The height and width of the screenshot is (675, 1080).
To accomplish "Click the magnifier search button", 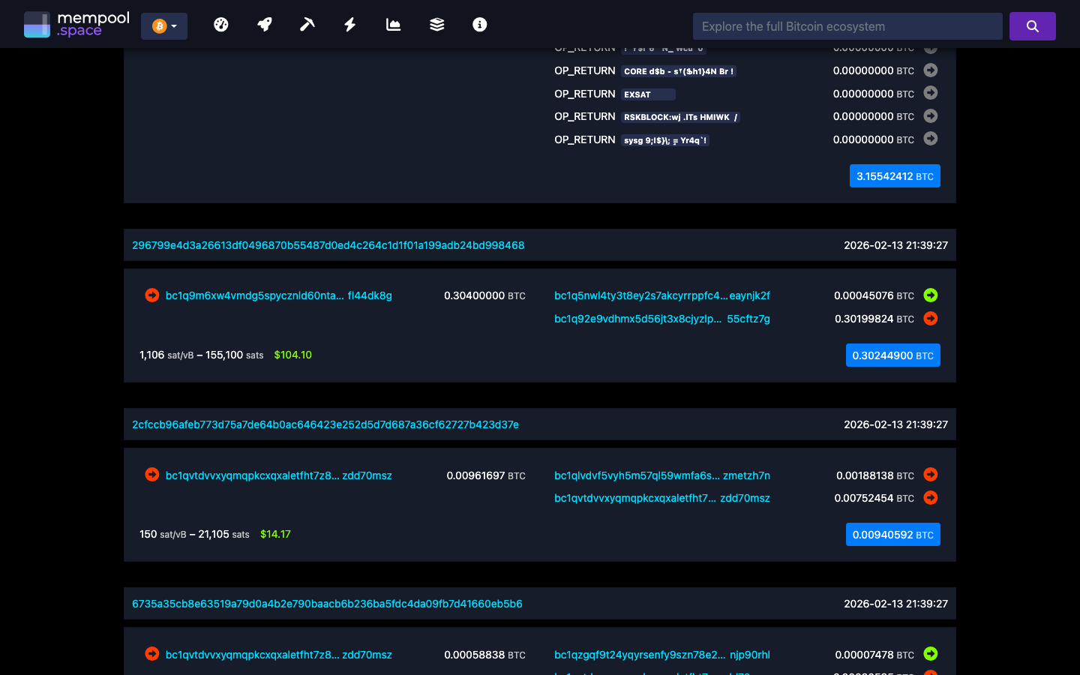I will pyautogui.click(x=1032, y=25).
